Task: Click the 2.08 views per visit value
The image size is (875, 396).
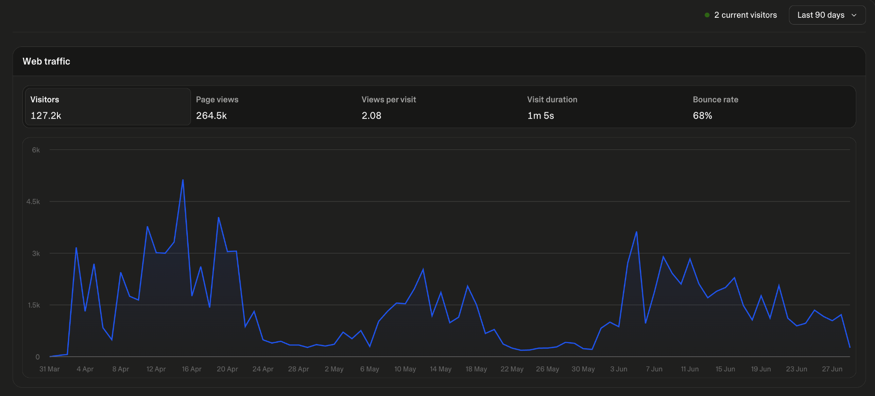Action: pyautogui.click(x=371, y=116)
